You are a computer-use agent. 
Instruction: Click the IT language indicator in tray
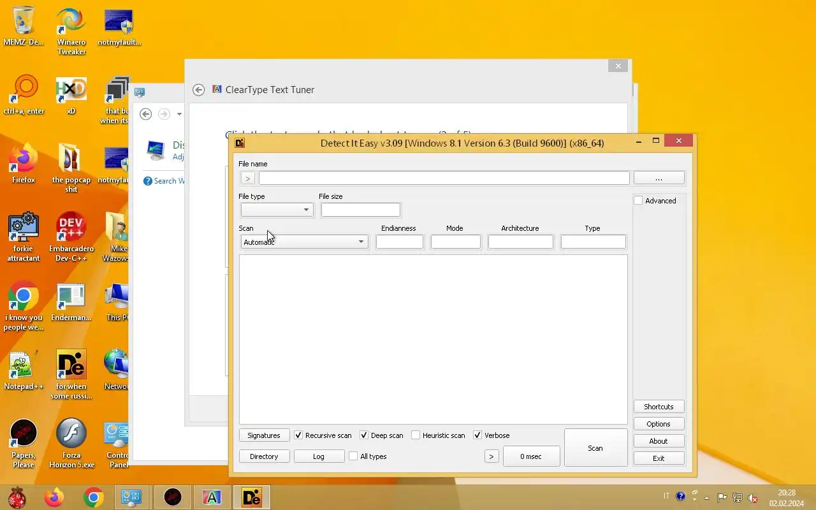(x=667, y=497)
